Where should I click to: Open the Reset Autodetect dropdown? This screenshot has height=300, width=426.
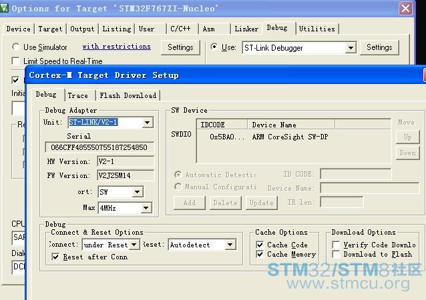tap(230, 245)
